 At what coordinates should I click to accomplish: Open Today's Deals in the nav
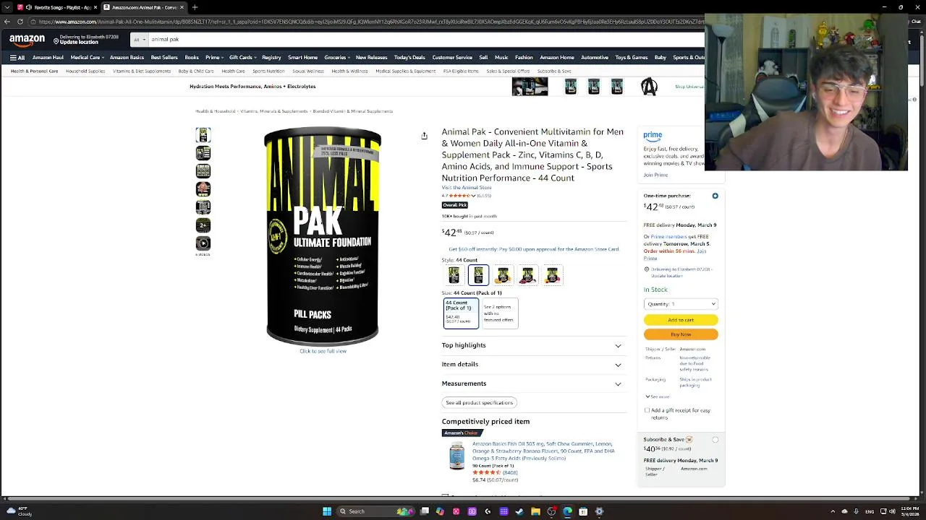point(409,58)
